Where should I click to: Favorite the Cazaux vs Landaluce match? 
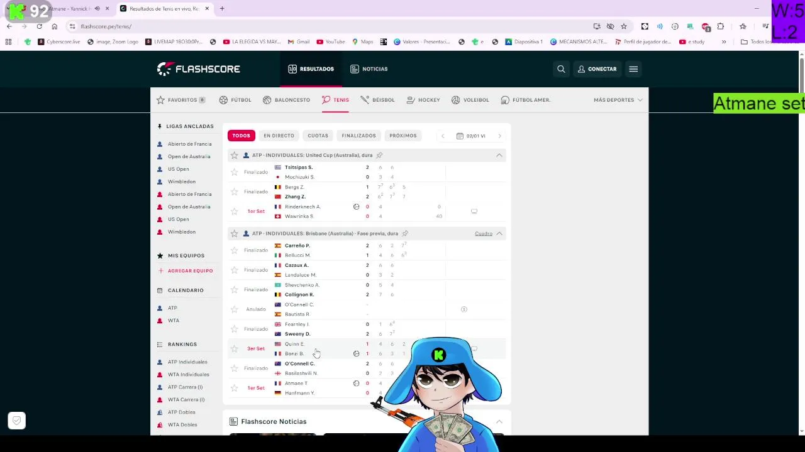click(235, 270)
